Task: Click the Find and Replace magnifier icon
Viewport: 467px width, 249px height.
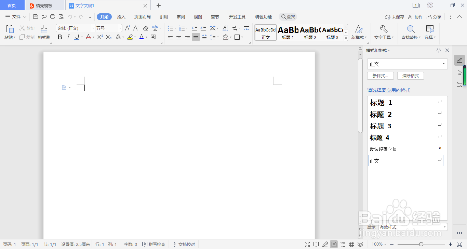Action: point(411,29)
